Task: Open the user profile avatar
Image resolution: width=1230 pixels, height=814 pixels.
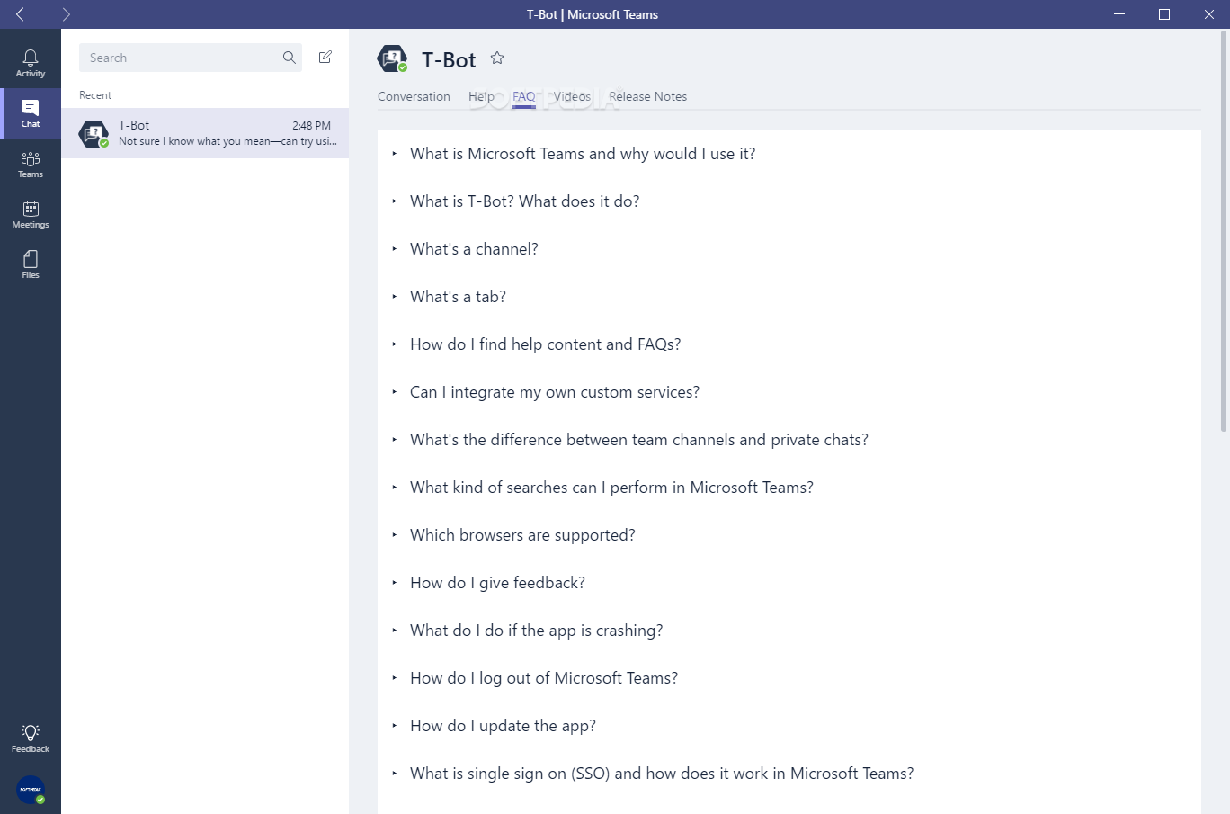Action: (x=31, y=789)
